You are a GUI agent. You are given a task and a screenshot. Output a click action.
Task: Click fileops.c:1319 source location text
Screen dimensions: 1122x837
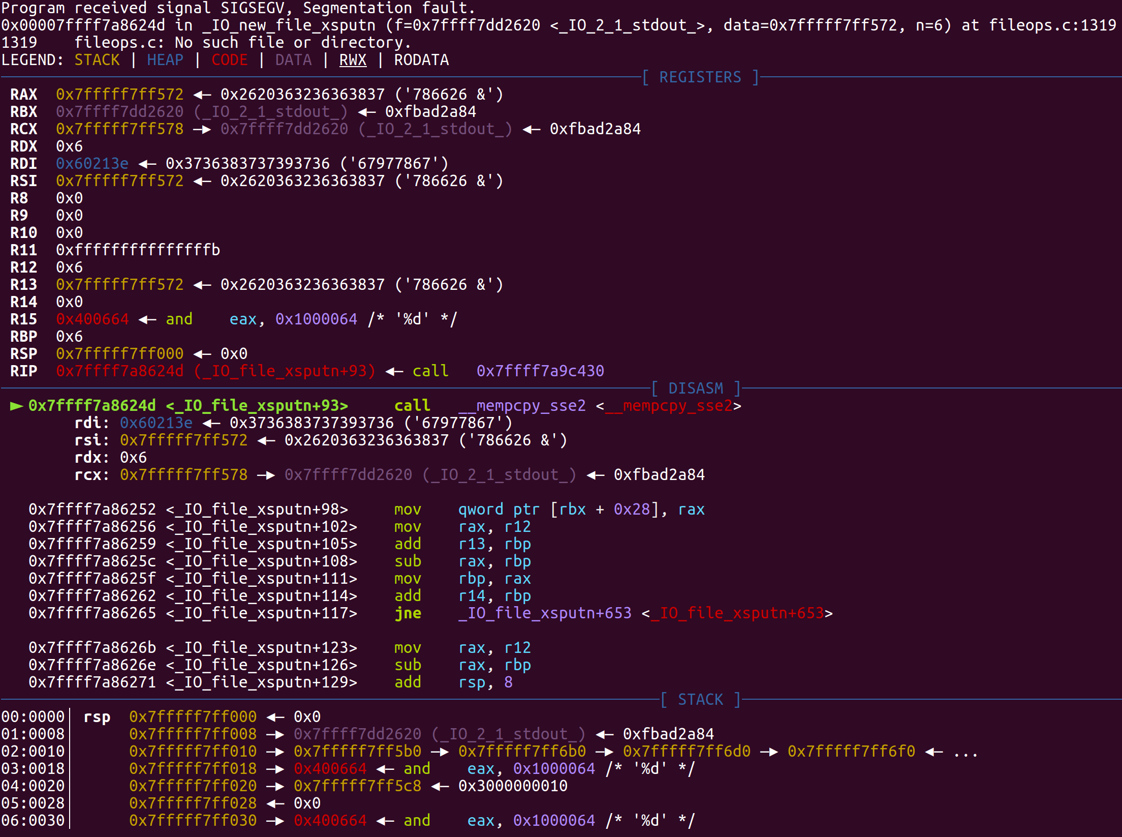tap(1052, 25)
